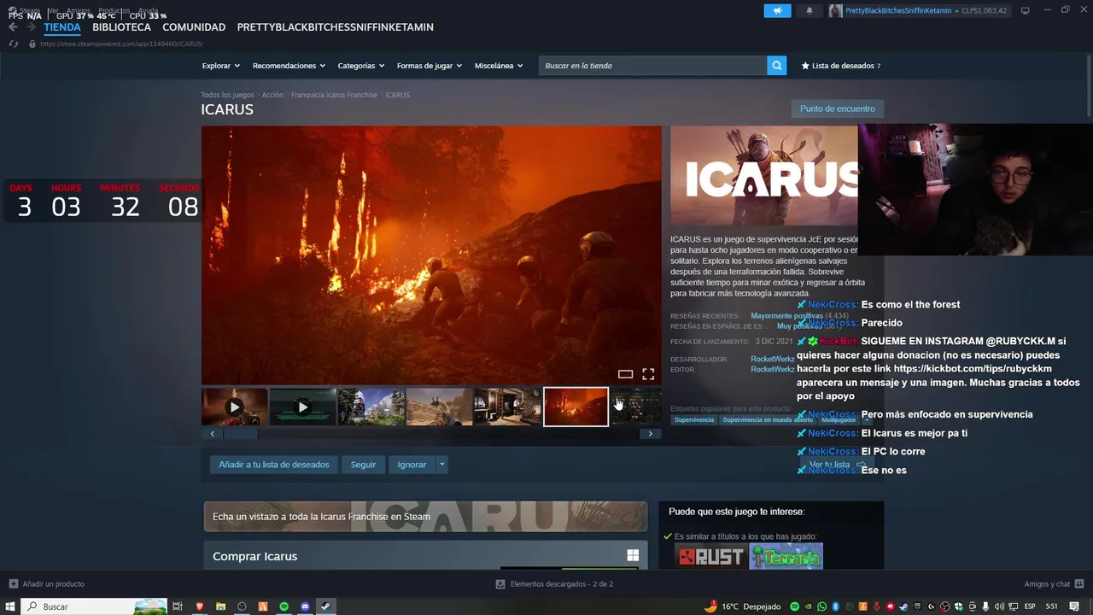The image size is (1093, 615).
Task: Expand the Miscelánea dropdown
Action: (500, 66)
